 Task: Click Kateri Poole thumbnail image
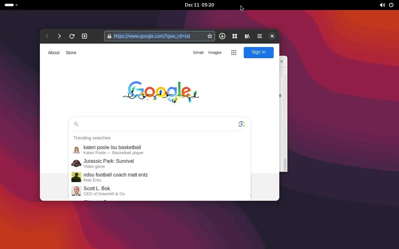tap(76, 150)
